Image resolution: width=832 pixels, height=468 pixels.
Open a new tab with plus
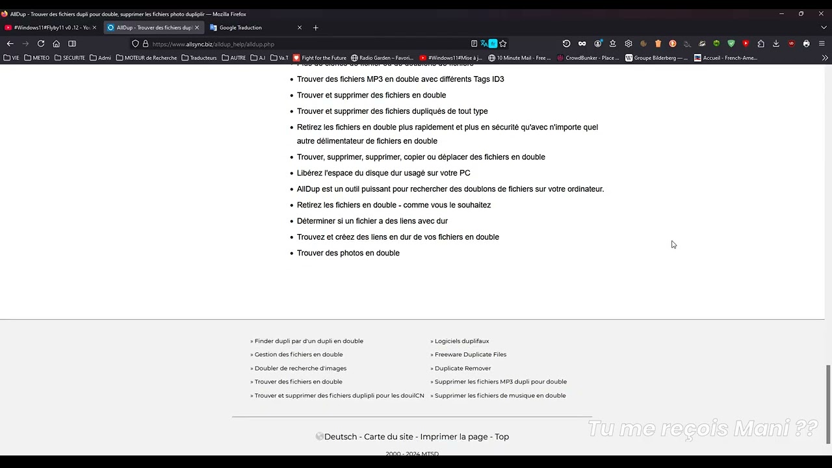click(316, 27)
